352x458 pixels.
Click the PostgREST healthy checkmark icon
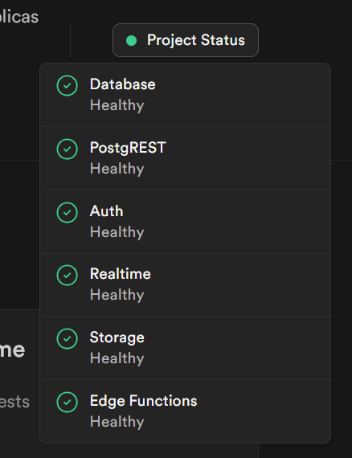coord(68,149)
